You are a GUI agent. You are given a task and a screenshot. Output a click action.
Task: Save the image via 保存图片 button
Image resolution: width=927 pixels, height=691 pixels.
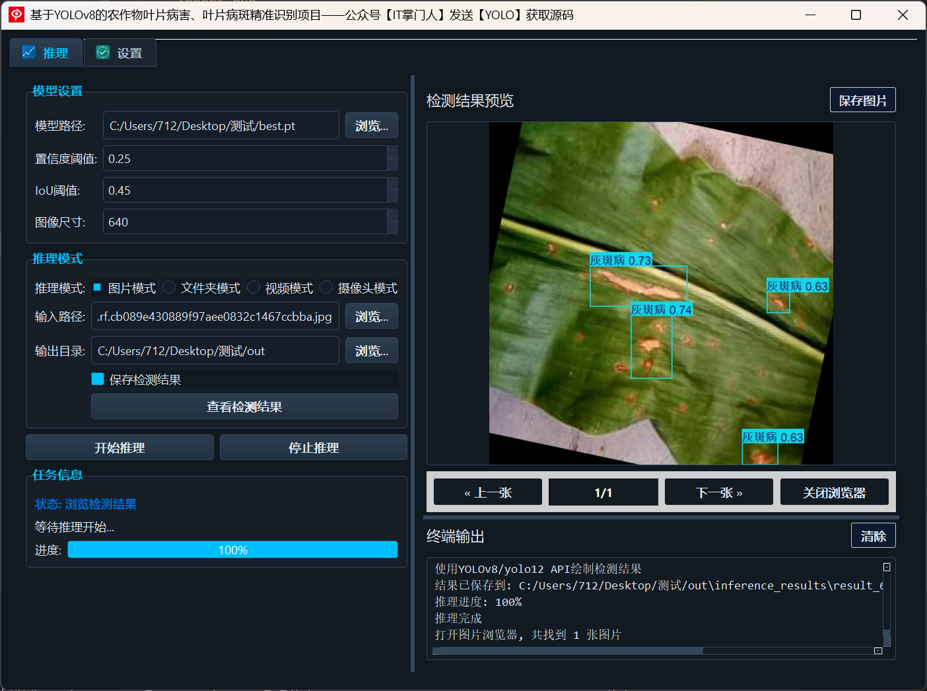coord(862,100)
